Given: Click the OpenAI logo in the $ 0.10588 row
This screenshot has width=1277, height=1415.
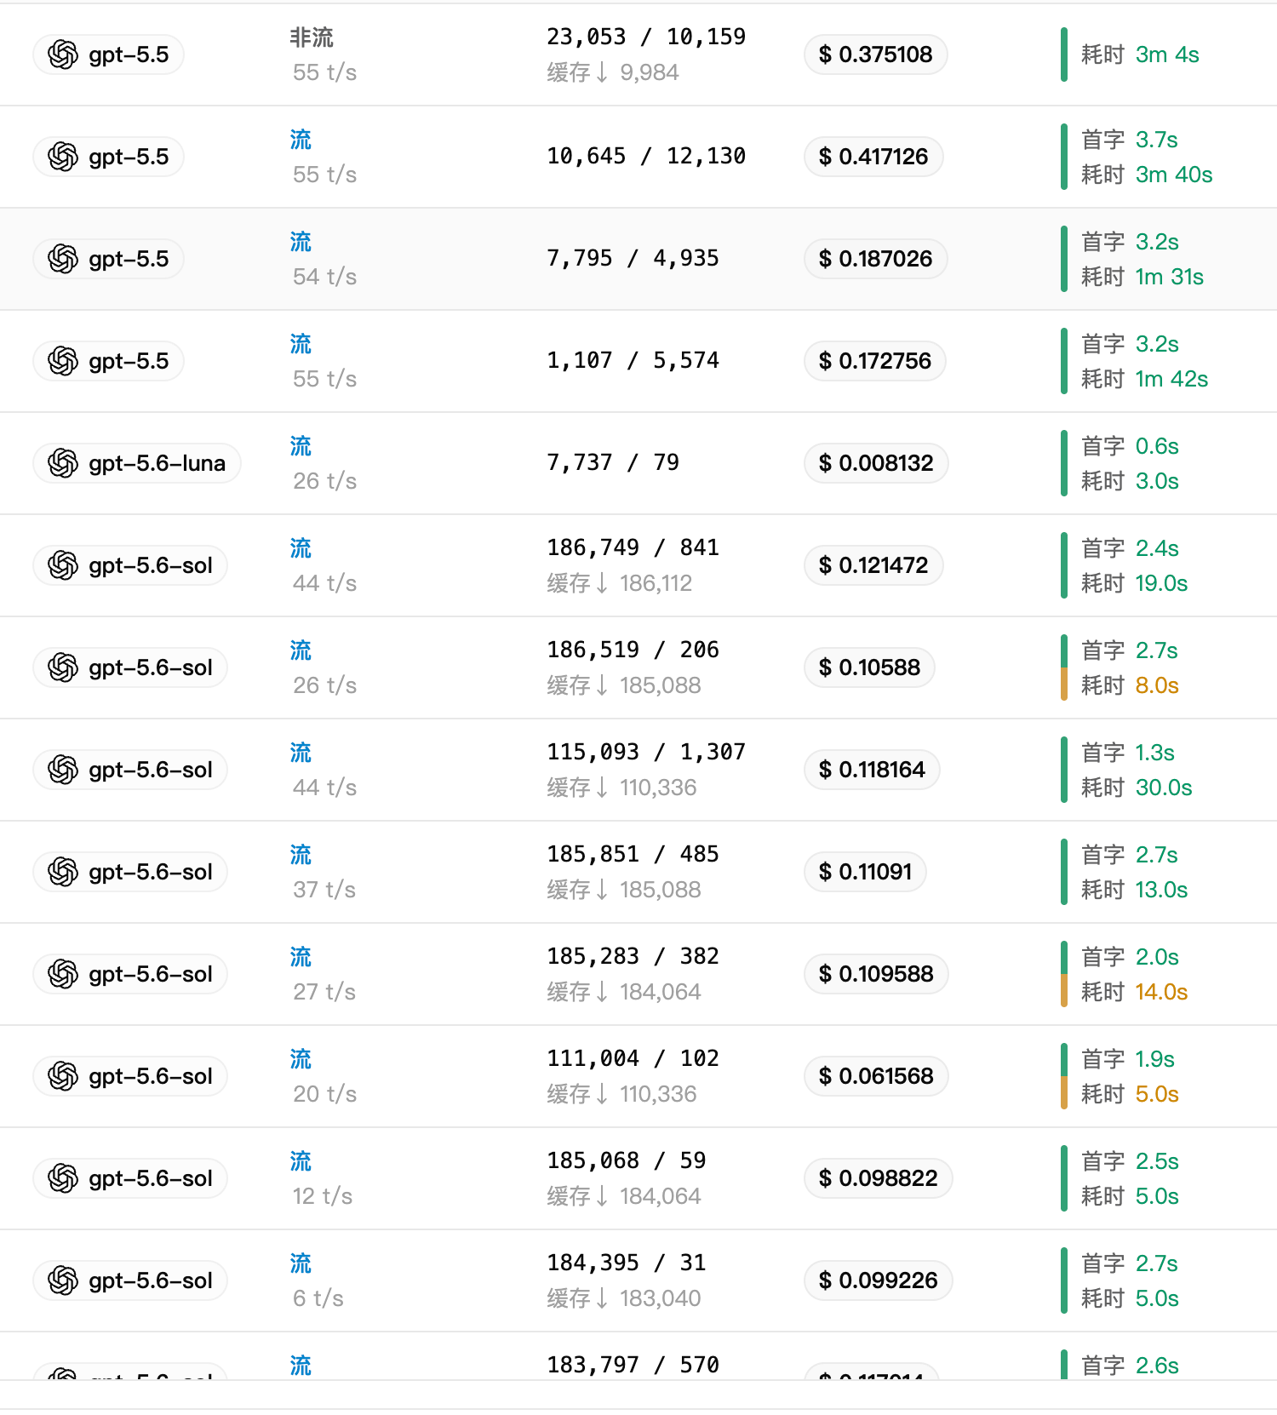Looking at the screenshot, I should pyautogui.click(x=63, y=667).
